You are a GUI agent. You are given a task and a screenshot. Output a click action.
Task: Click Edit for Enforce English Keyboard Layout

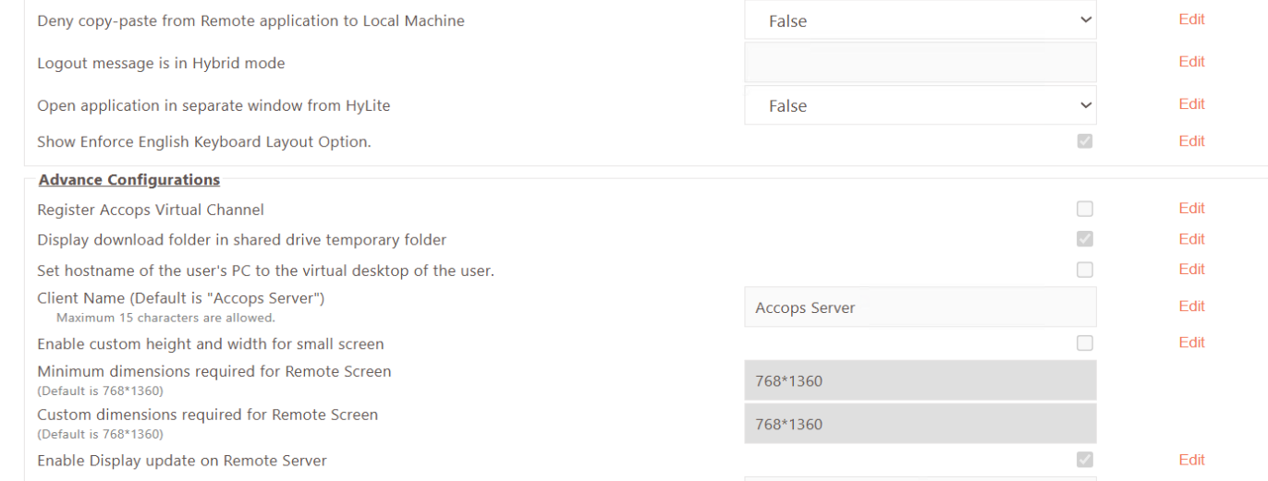point(1191,141)
